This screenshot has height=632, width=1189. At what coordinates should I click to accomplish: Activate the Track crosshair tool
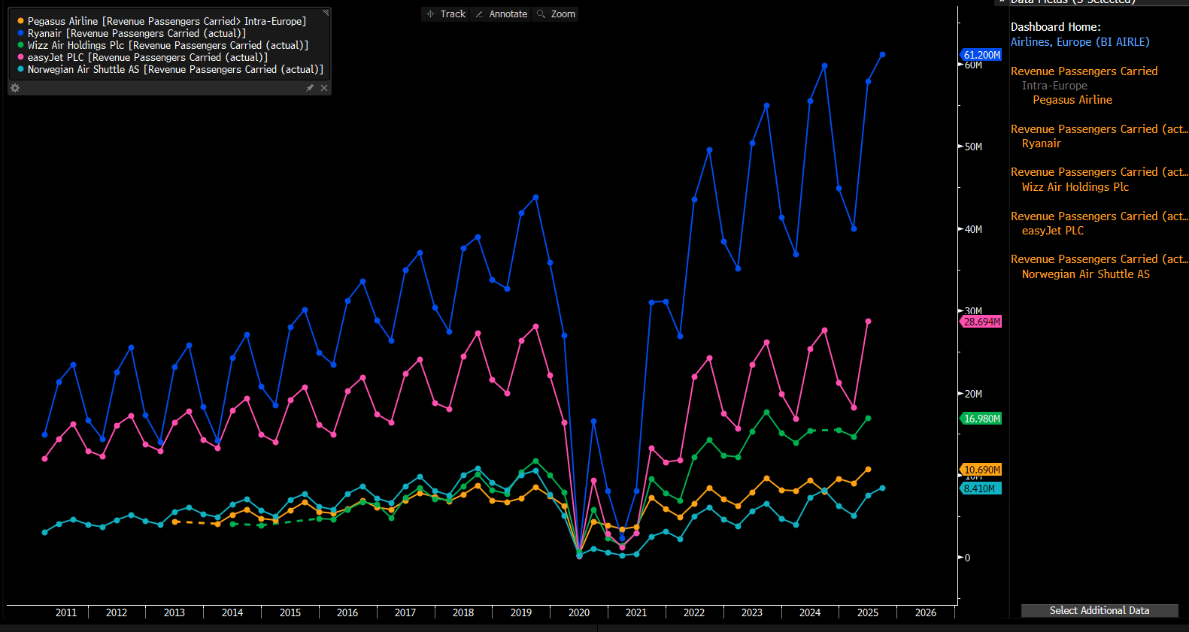click(446, 14)
